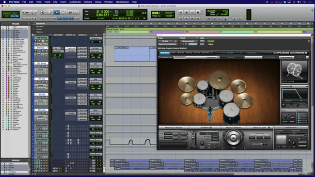Screen dimensions: 315x177
Task: Click the Instrument preview pad
Action: (x=281, y=139)
